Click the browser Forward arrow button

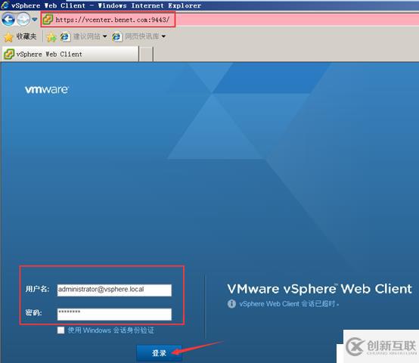tap(23, 20)
